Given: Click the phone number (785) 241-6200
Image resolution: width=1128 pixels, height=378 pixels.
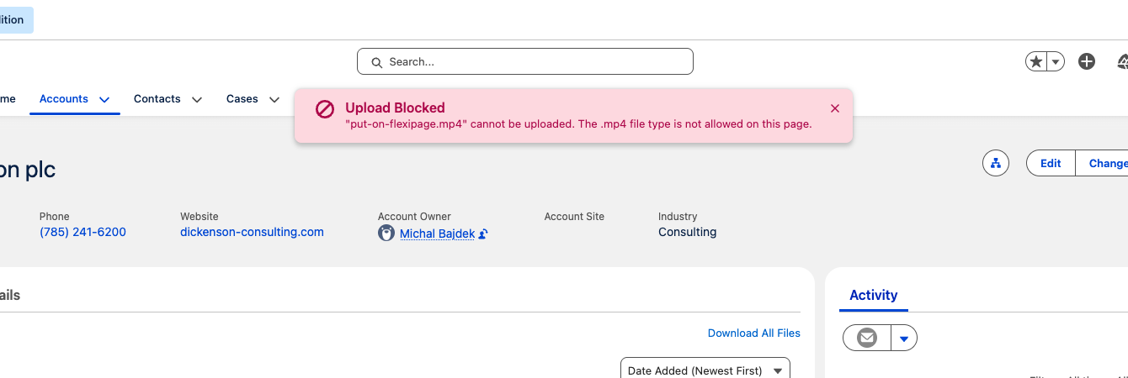Looking at the screenshot, I should tap(82, 233).
